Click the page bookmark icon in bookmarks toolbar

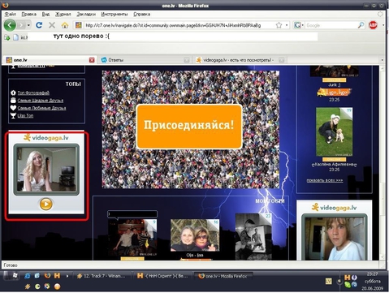click(x=16, y=37)
